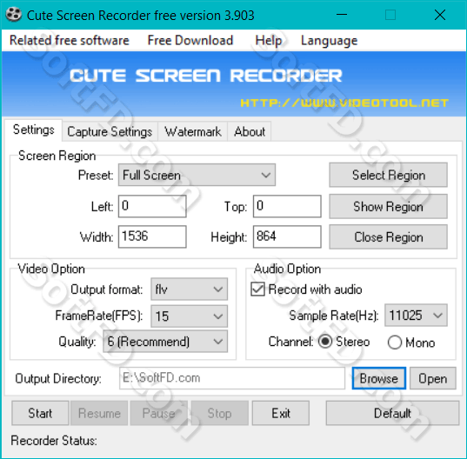Select the Stereo channel radio button
The image size is (467, 459).
tap(325, 342)
